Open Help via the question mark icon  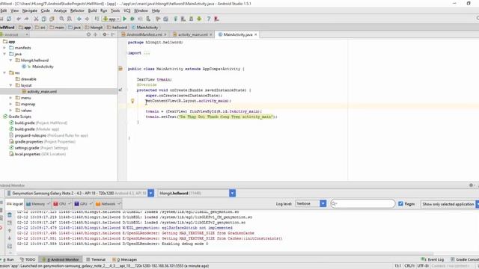pyautogui.click(x=209, y=19)
